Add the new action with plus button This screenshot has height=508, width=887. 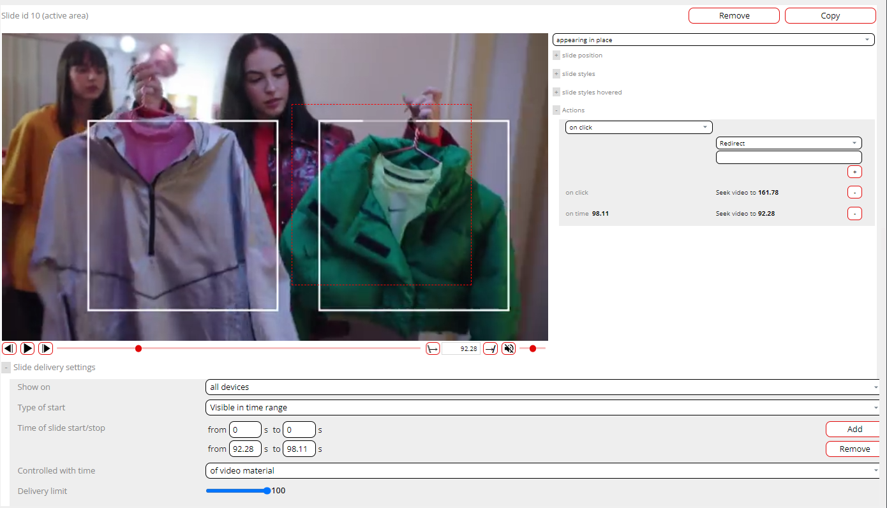pos(854,172)
